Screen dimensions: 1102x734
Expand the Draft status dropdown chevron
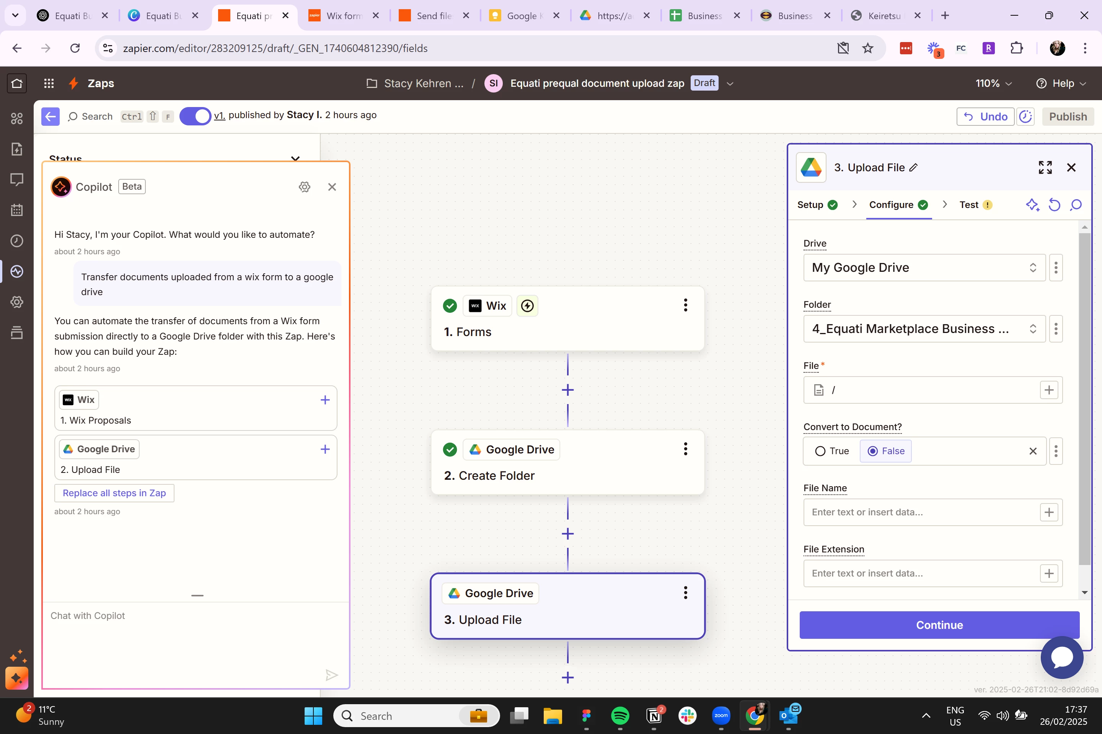point(730,83)
